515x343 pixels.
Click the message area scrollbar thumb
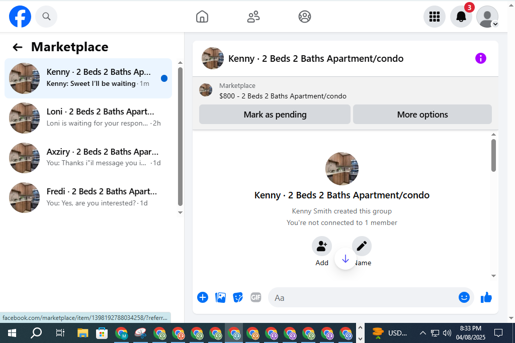pos(493,155)
